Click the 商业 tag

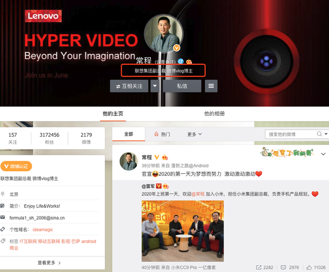(14, 248)
